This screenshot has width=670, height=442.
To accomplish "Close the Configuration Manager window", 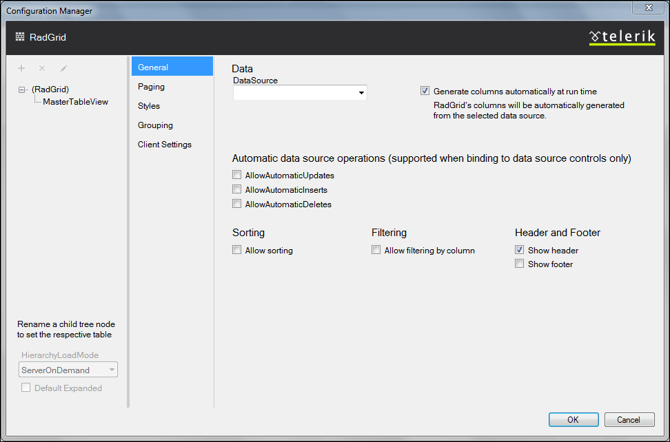I will point(649,8).
